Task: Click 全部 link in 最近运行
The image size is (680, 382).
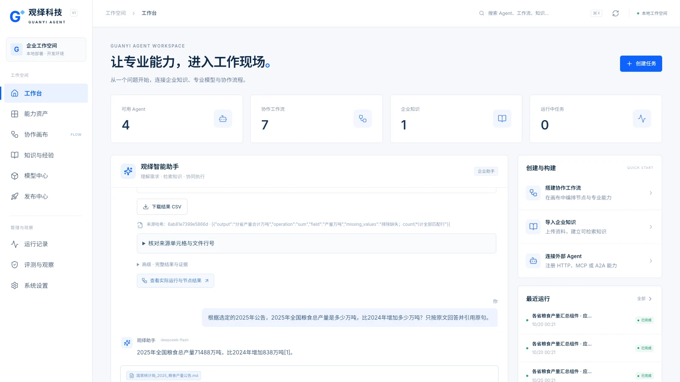Action: tap(644, 299)
